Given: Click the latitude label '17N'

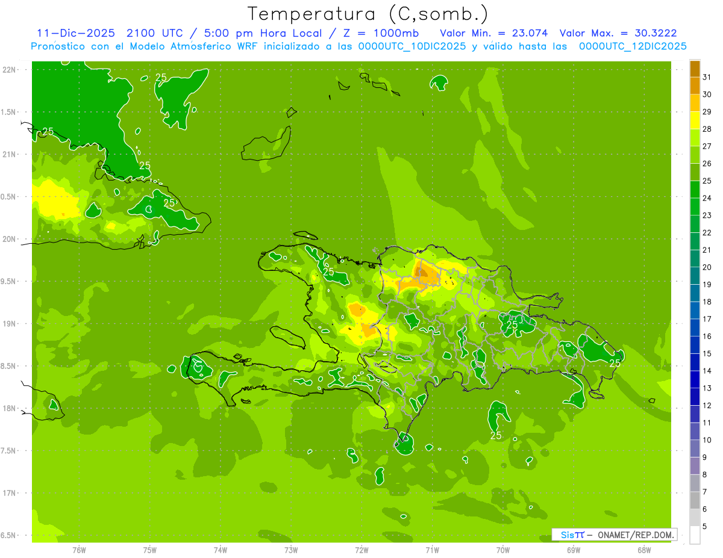Looking at the screenshot, I should click(9, 493).
